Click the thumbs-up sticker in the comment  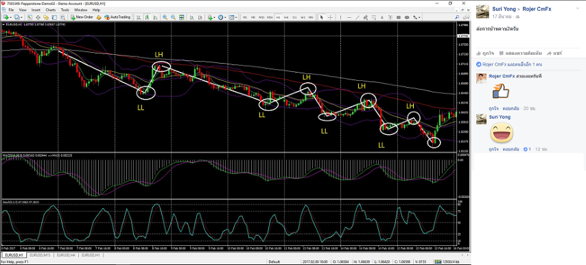(500, 91)
